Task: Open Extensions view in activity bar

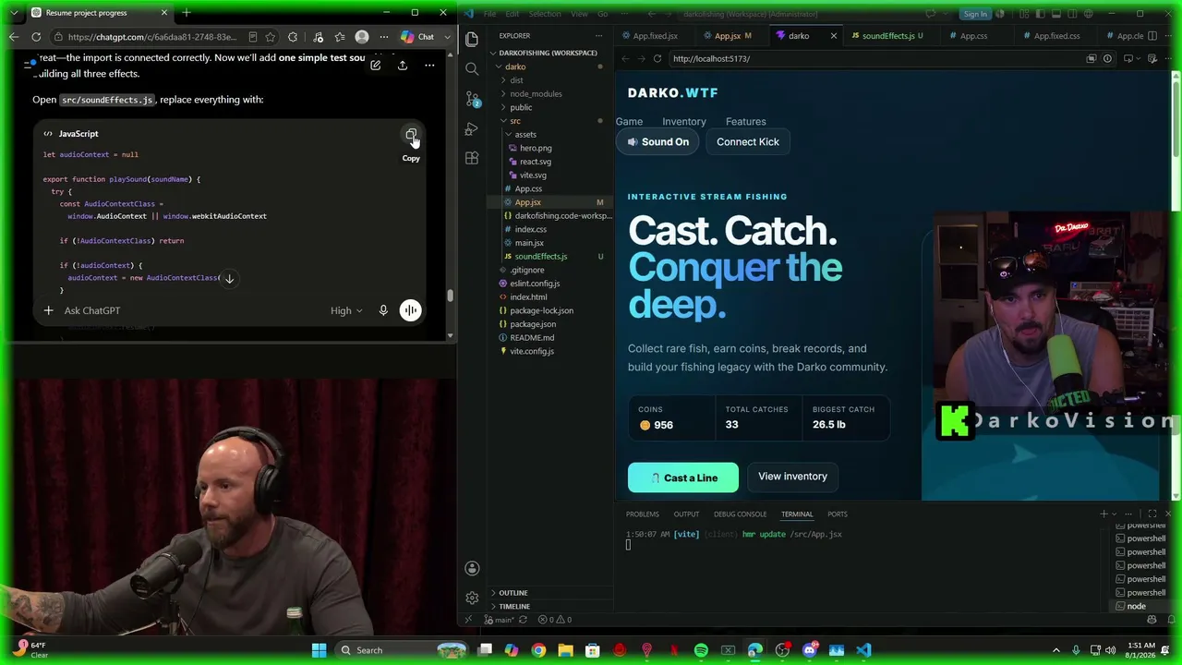Action: coord(472,158)
